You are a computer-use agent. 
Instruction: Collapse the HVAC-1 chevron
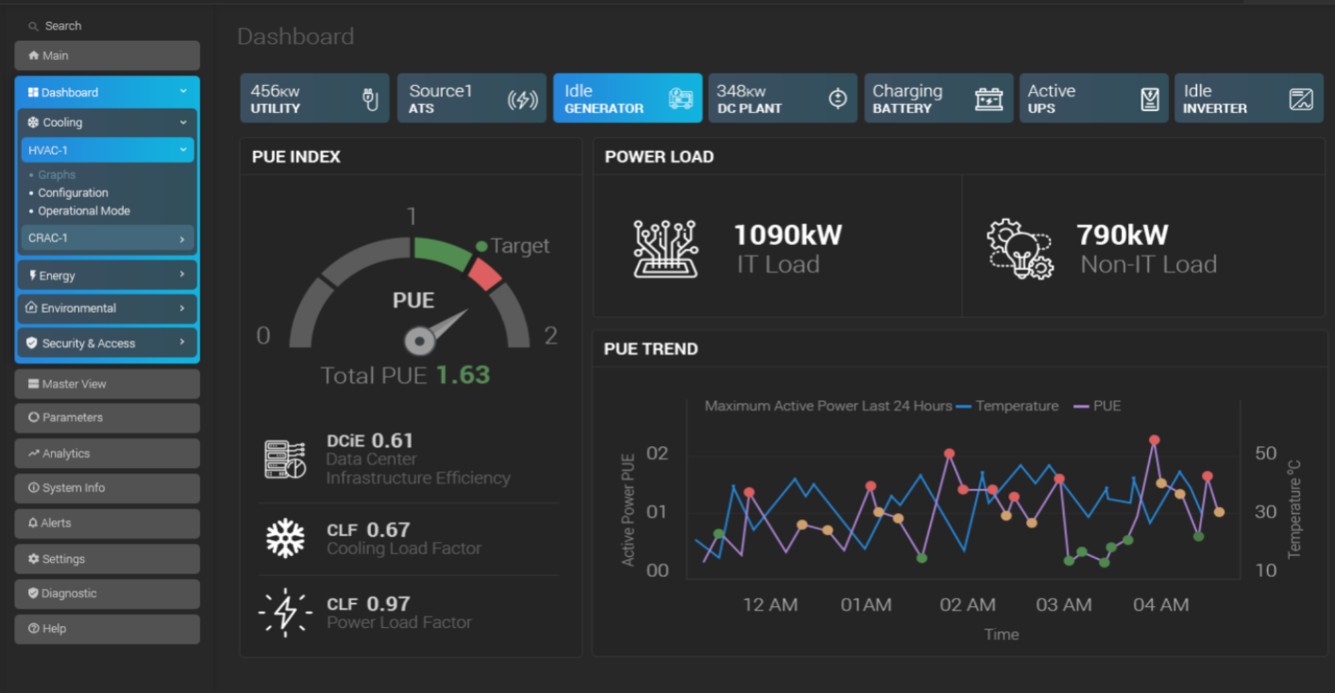coord(183,150)
